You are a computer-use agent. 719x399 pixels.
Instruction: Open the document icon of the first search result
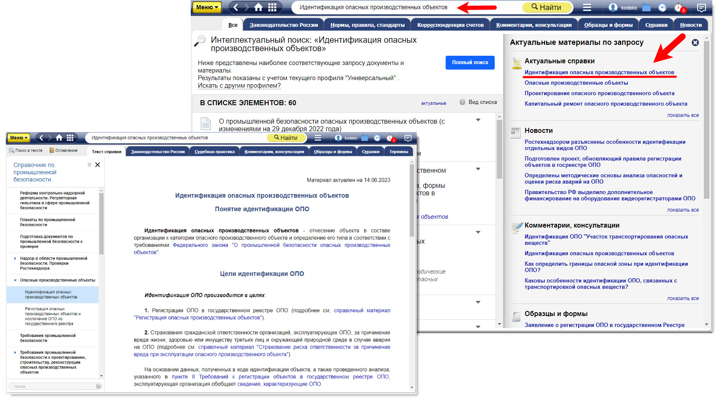pyautogui.click(x=205, y=124)
